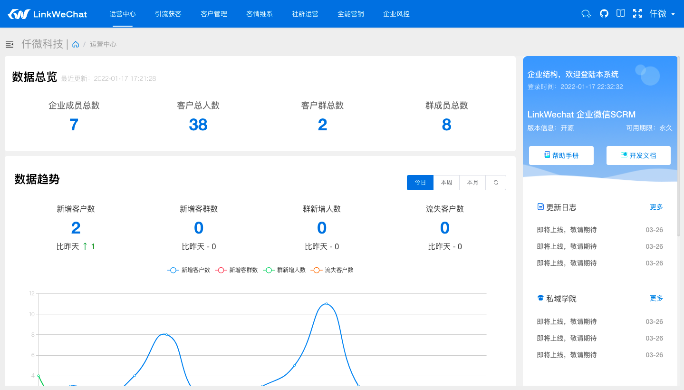Image resolution: width=684 pixels, height=390 pixels.
Task: Click 更多 next to 私域学院
Action: point(656,298)
